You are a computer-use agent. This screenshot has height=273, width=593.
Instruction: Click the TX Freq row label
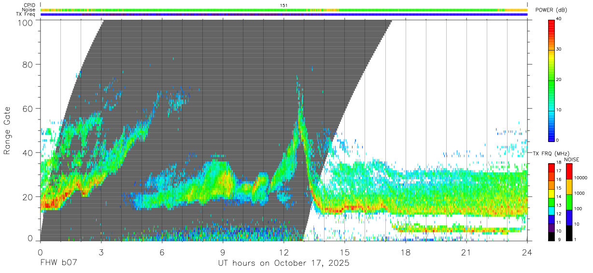[26, 14]
